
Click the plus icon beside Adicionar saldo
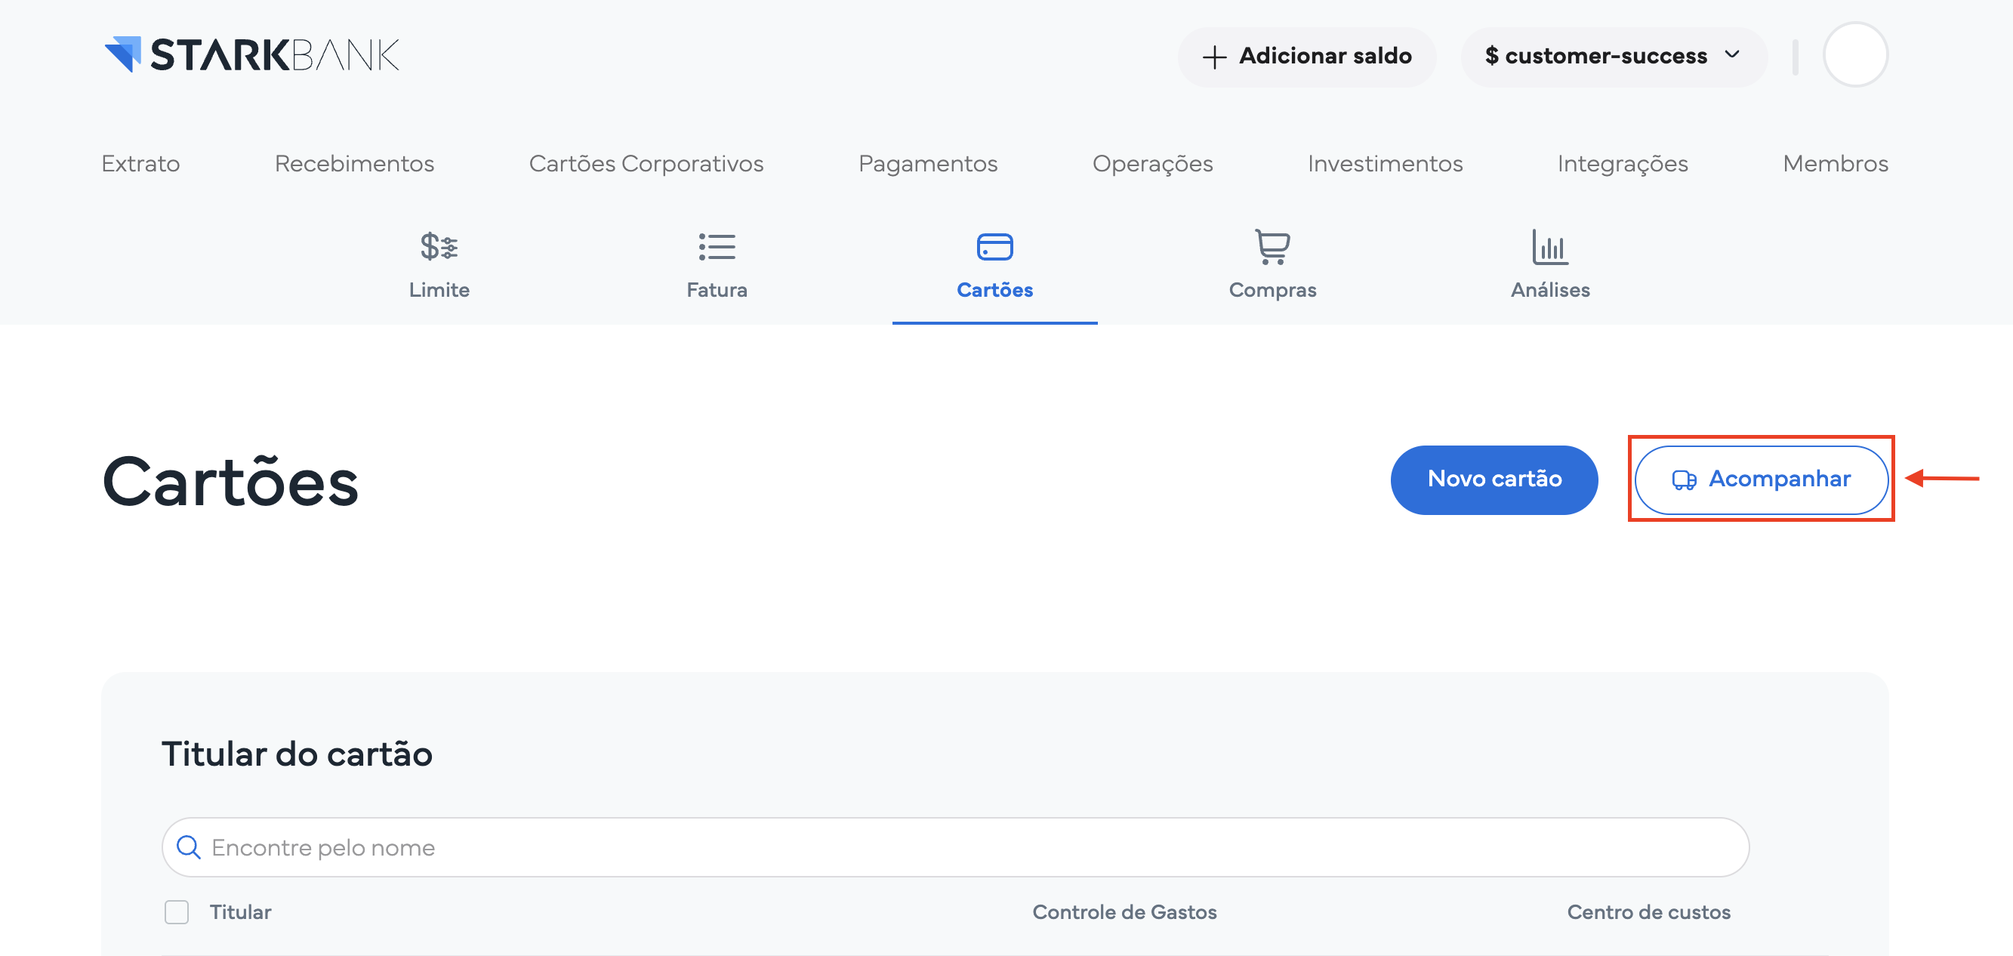coord(1213,57)
